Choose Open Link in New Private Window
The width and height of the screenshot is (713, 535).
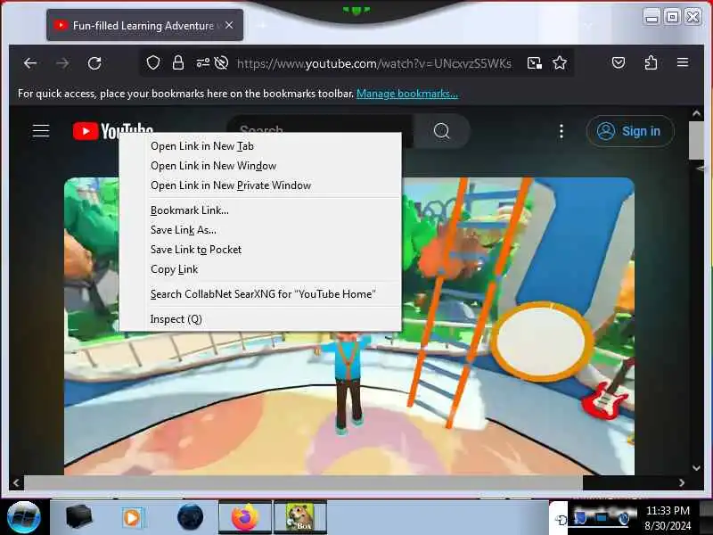tap(260, 185)
